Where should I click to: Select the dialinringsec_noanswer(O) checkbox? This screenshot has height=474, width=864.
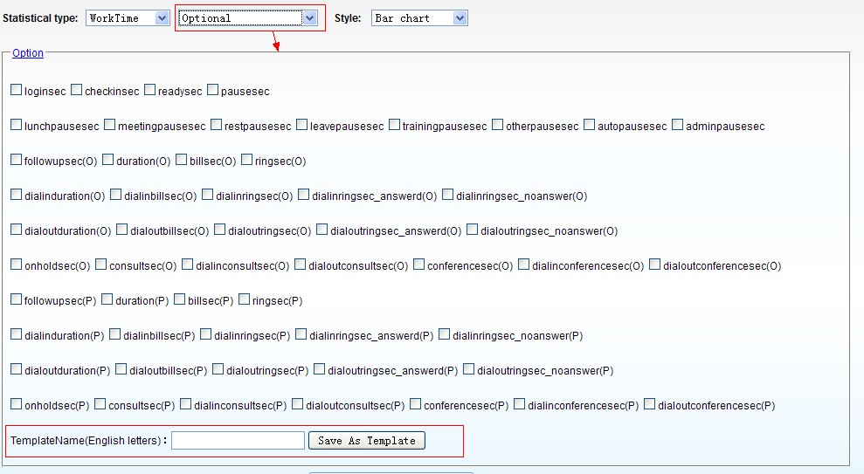coord(448,195)
